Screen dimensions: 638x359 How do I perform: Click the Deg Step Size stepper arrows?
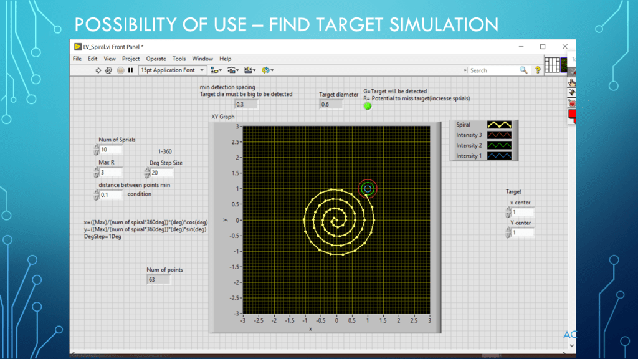click(x=146, y=173)
